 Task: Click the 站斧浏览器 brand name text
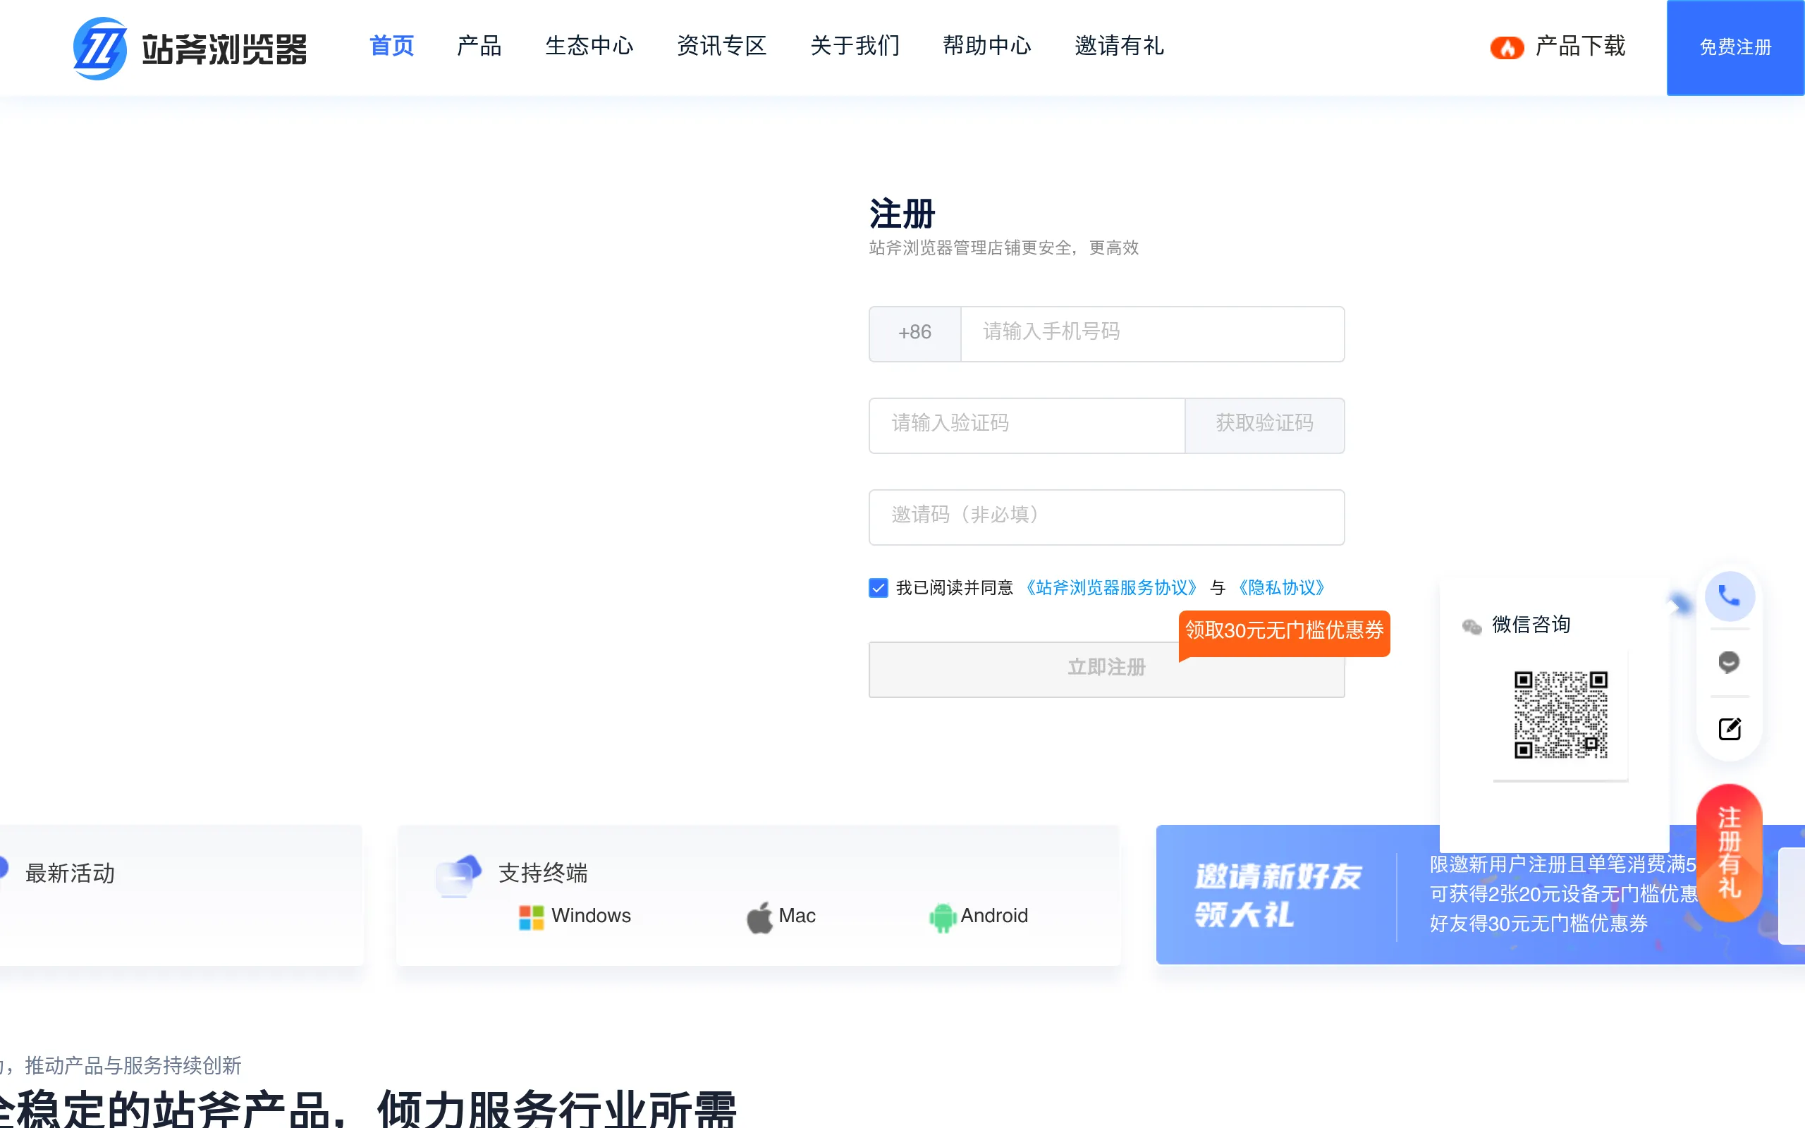224,49
